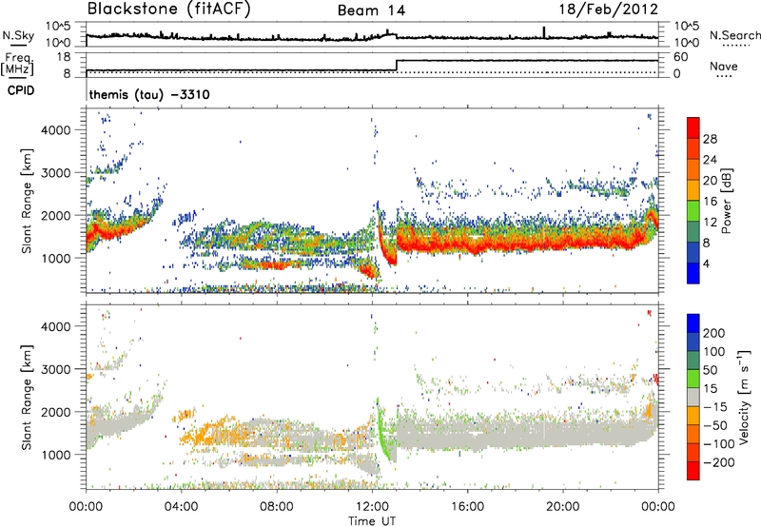Screen dimensions: 761x527
Task: Click the "3000" tick of velocity panel
Action: [55, 369]
